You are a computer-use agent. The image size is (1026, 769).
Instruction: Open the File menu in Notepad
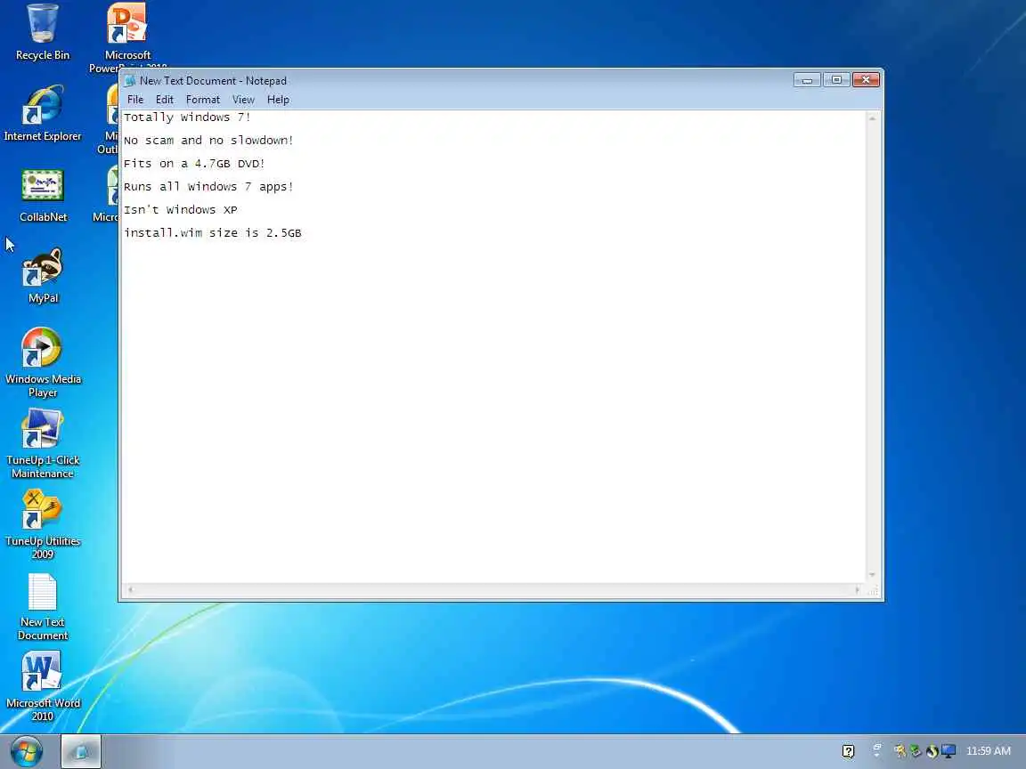135,100
